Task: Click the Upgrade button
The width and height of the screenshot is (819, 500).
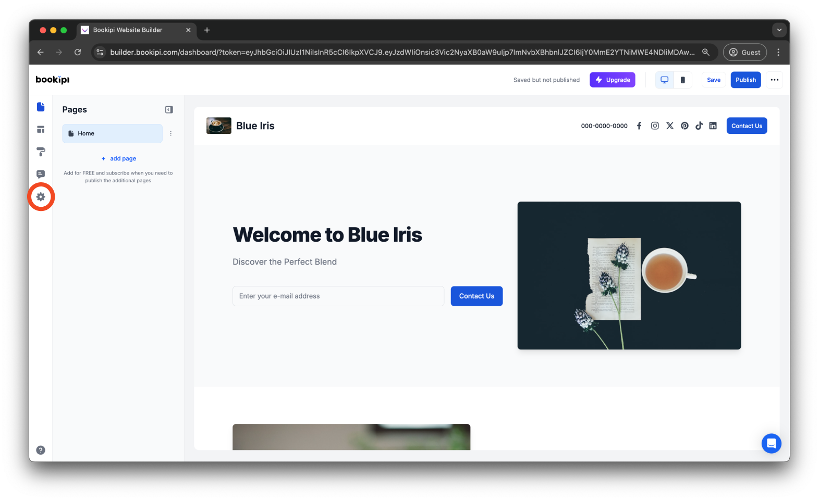Action: click(x=612, y=80)
